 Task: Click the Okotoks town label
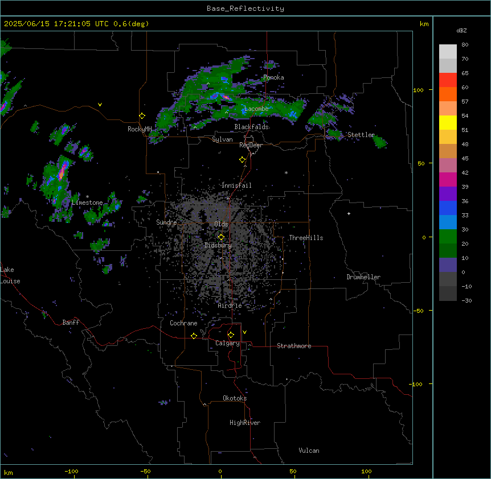[x=235, y=398]
